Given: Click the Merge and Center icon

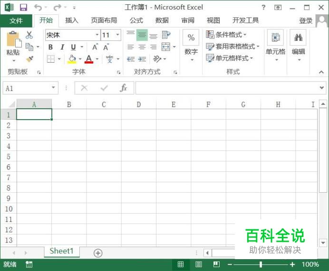Looking at the screenshot, I should [x=166, y=47].
